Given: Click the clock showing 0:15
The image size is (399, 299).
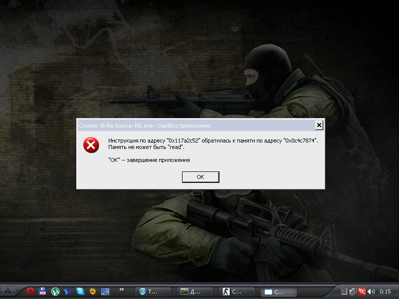Looking at the screenshot, I should pos(385,292).
